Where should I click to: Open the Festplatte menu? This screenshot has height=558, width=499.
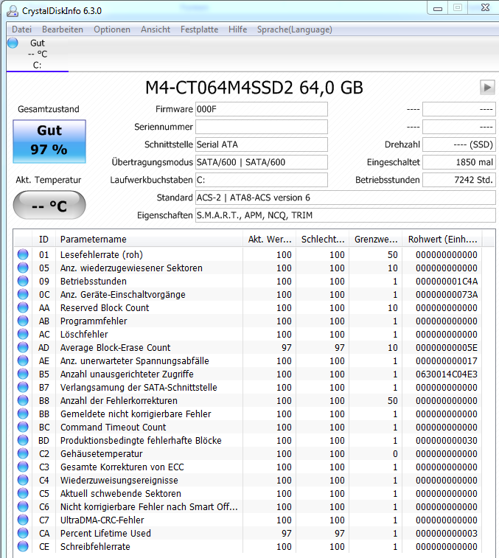[x=199, y=29]
